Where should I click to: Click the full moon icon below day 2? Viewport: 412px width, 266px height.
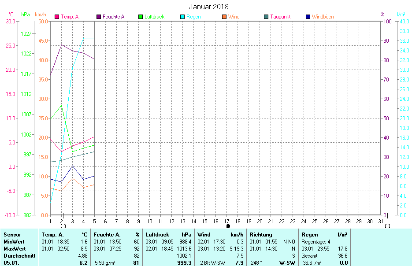[63, 226]
